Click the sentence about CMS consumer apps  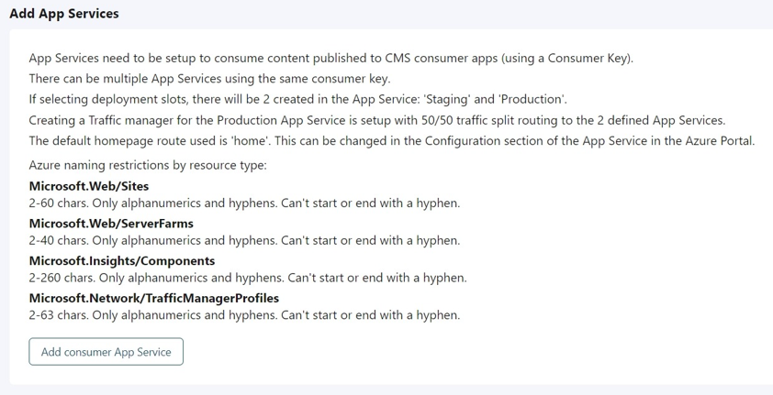click(x=330, y=58)
